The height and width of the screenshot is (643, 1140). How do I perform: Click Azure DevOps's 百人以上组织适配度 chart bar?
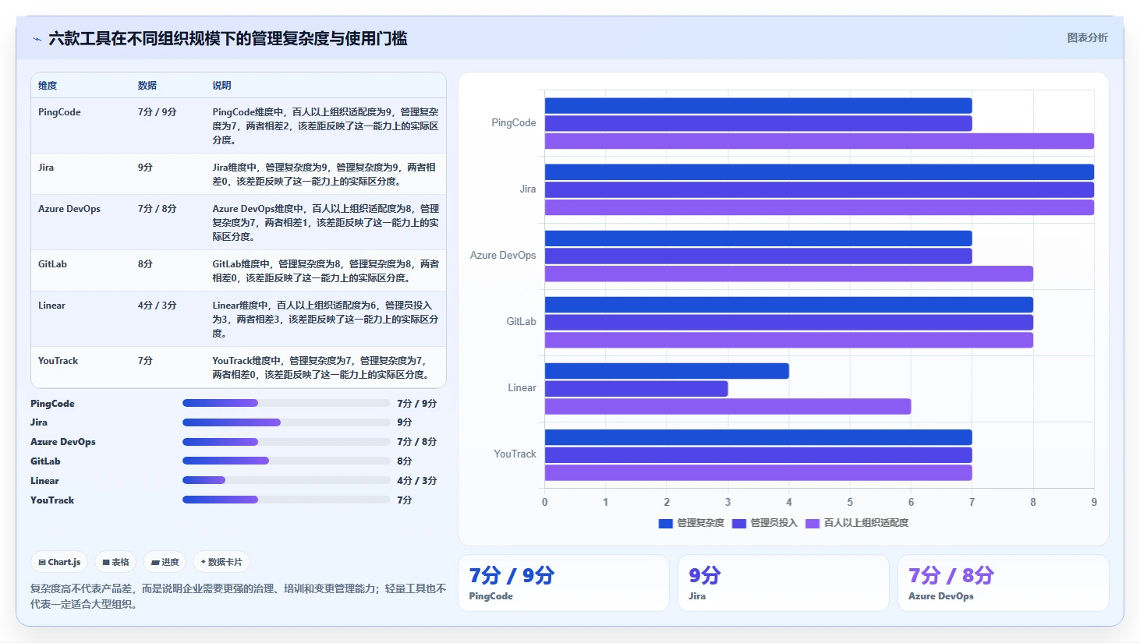coord(789,274)
